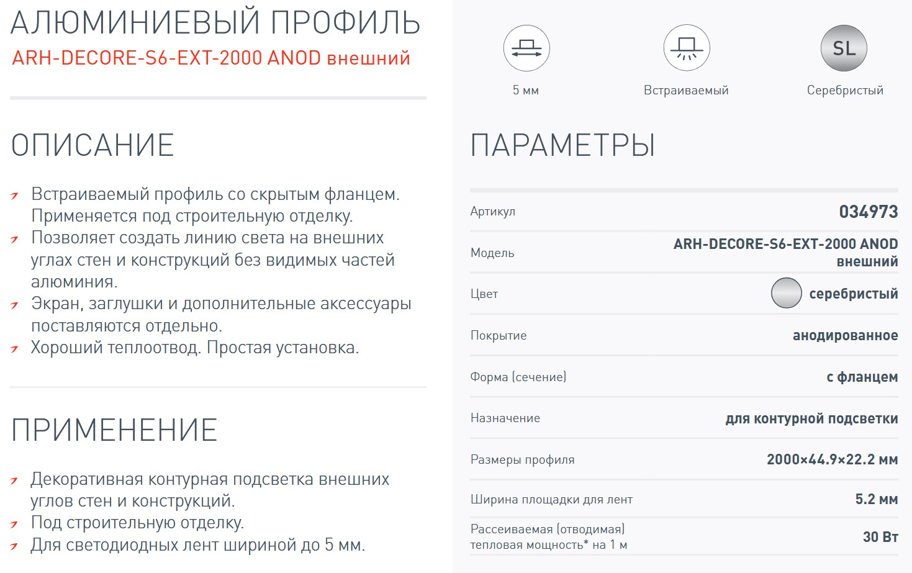Select для контурной подсветки value
The image size is (912, 573).
tap(812, 418)
